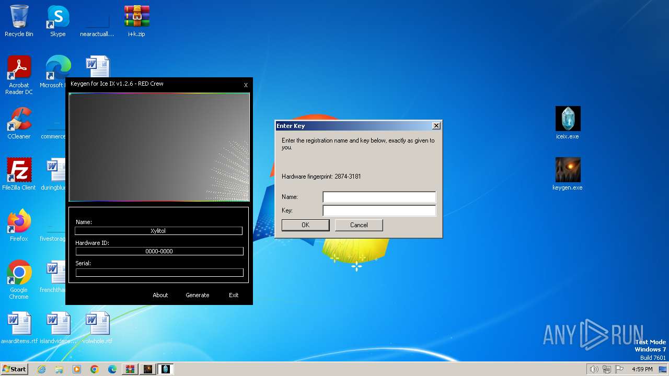Click the Serial field in the keygen
669x376 pixels.
[x=159, y=273]
